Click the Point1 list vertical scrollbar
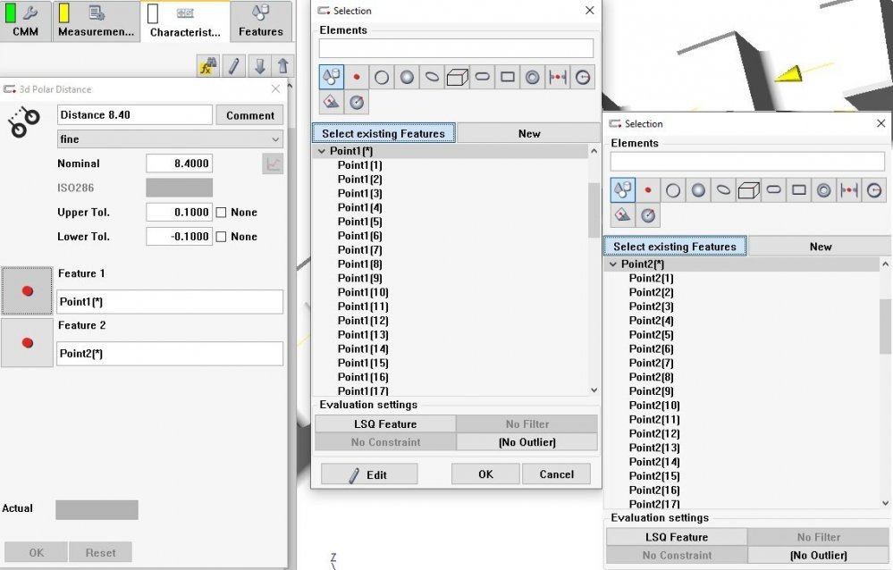Viewport: 893px width, 570px height. tap(594, 211)
